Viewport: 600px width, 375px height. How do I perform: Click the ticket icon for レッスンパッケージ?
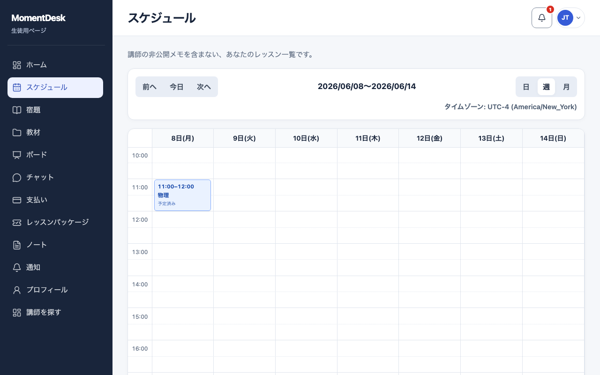tap(17, 223)
